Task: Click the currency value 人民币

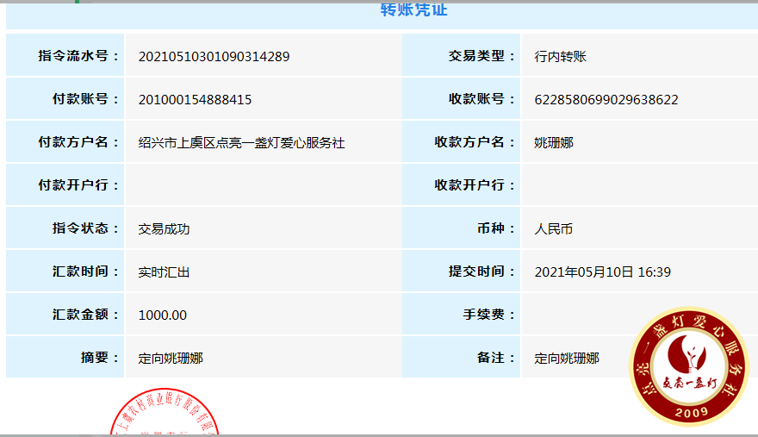Action: tap(554, 229)
